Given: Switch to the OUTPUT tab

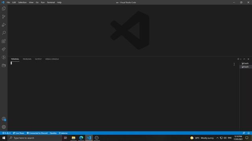Looking at the screenshot, I should (38, 59).
